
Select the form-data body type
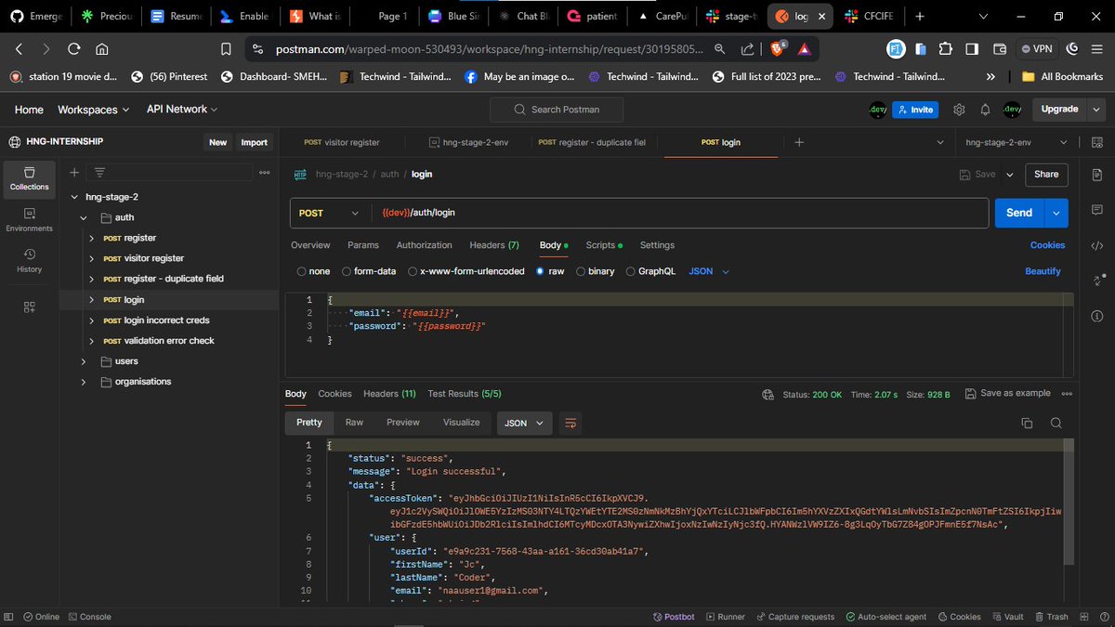pyautogui.click(x=368, y=271)
